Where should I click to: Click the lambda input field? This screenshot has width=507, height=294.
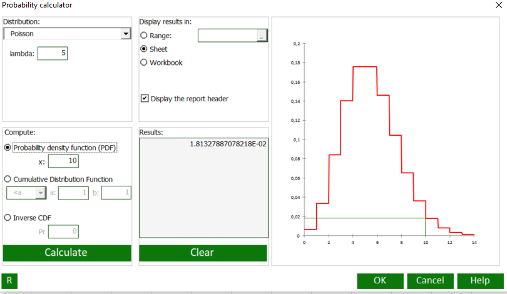(53, 54)
